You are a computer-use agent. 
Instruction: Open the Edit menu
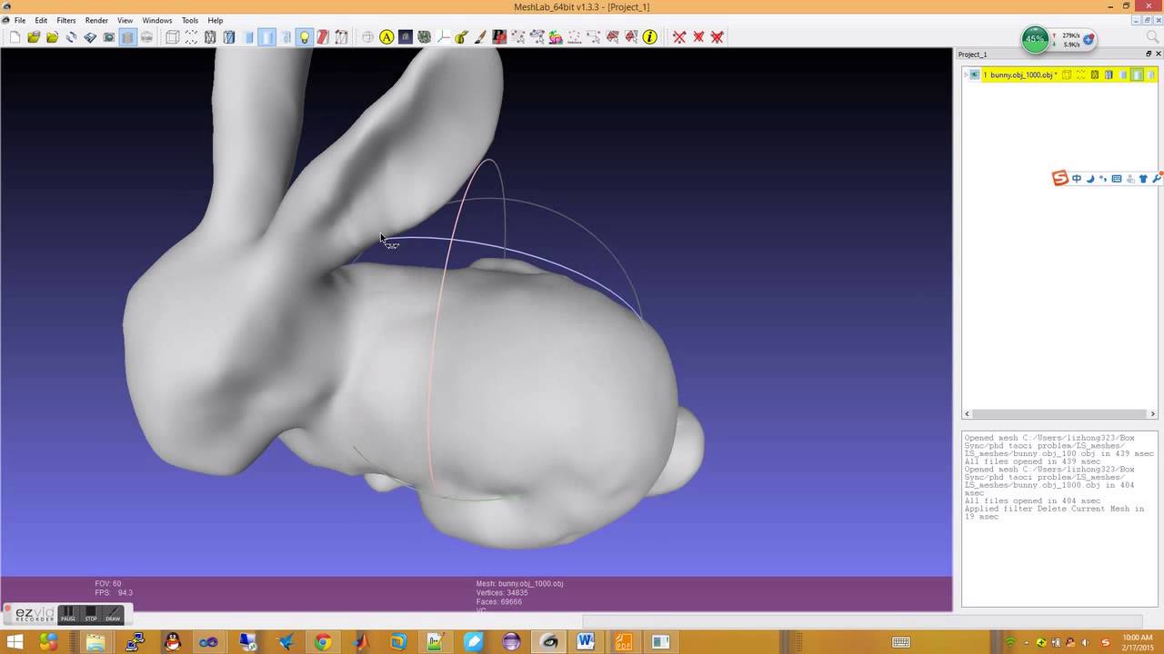coord(41,20)
